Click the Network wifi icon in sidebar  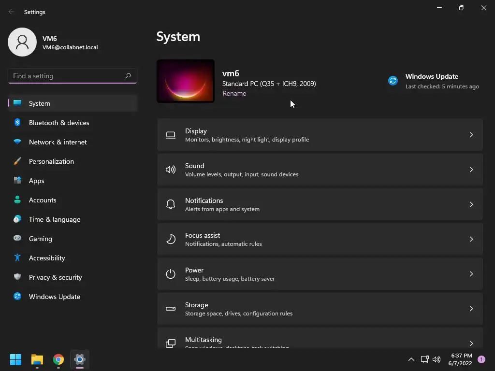17,142
